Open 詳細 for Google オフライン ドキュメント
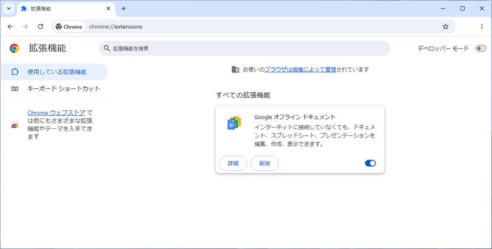Image resolution: width=492 pixels, height=249 pixels. 233,163
